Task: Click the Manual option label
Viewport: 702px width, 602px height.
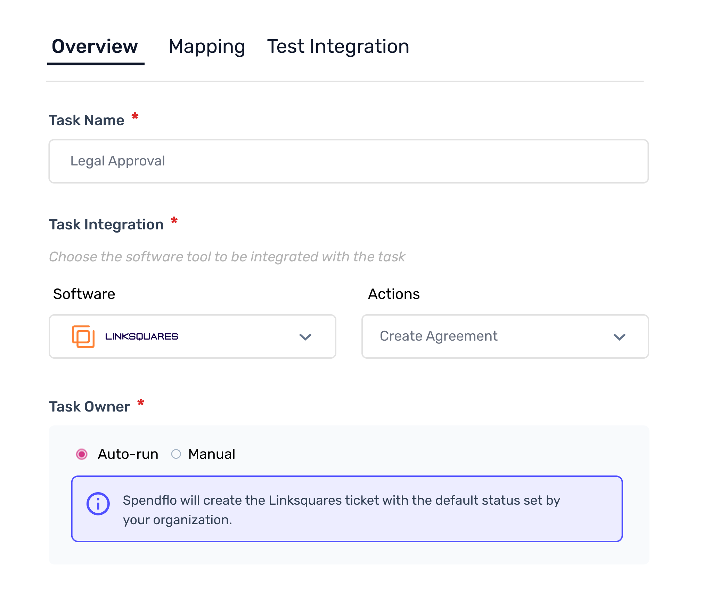Action: coord(212,454)
